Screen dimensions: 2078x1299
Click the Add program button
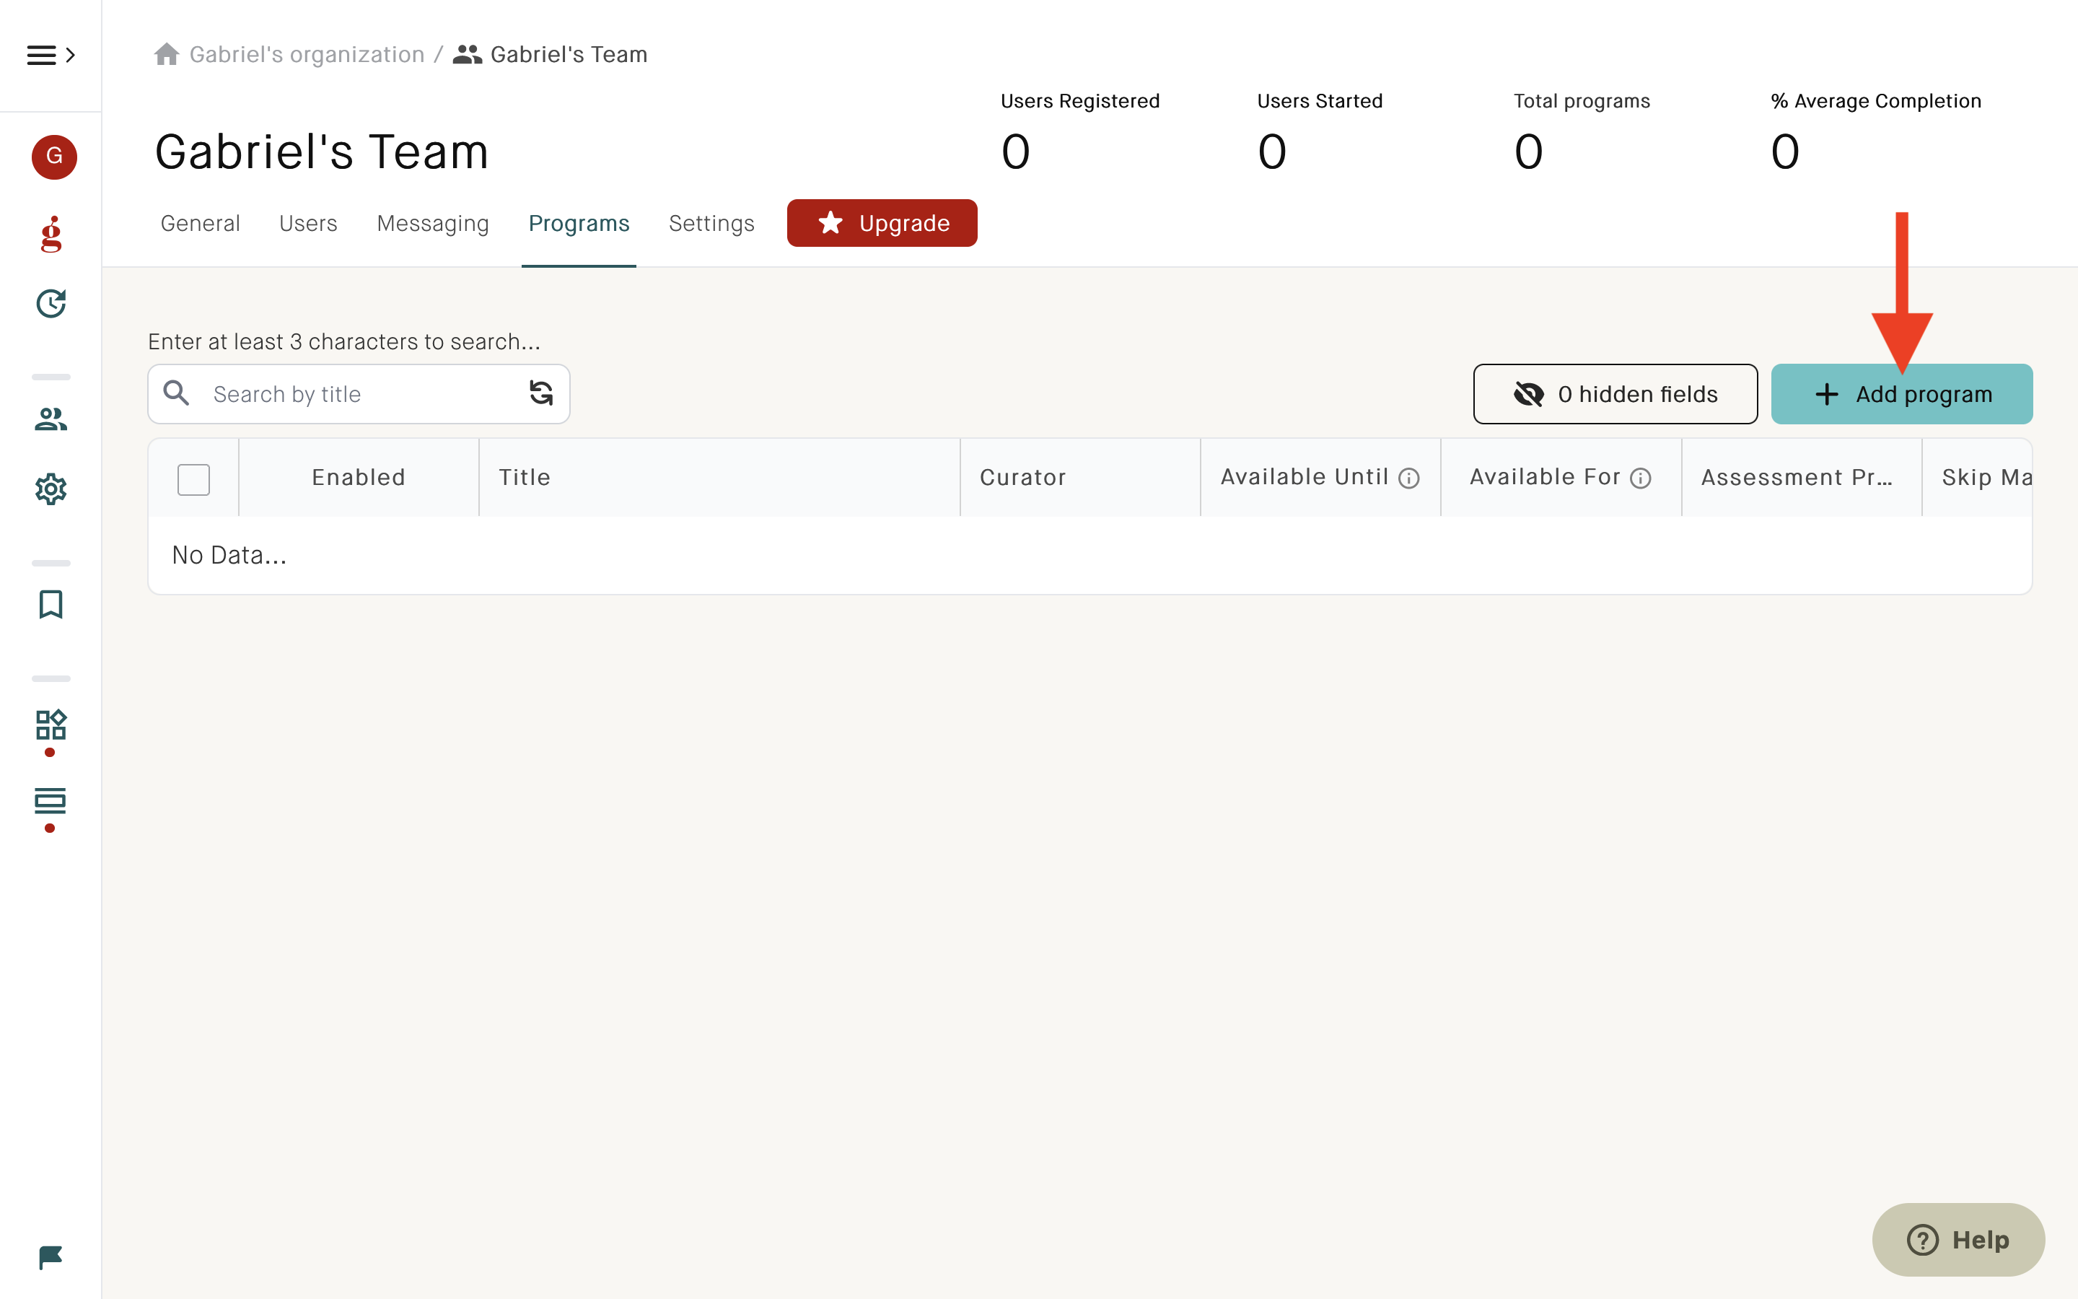(x=1901, y=394)
